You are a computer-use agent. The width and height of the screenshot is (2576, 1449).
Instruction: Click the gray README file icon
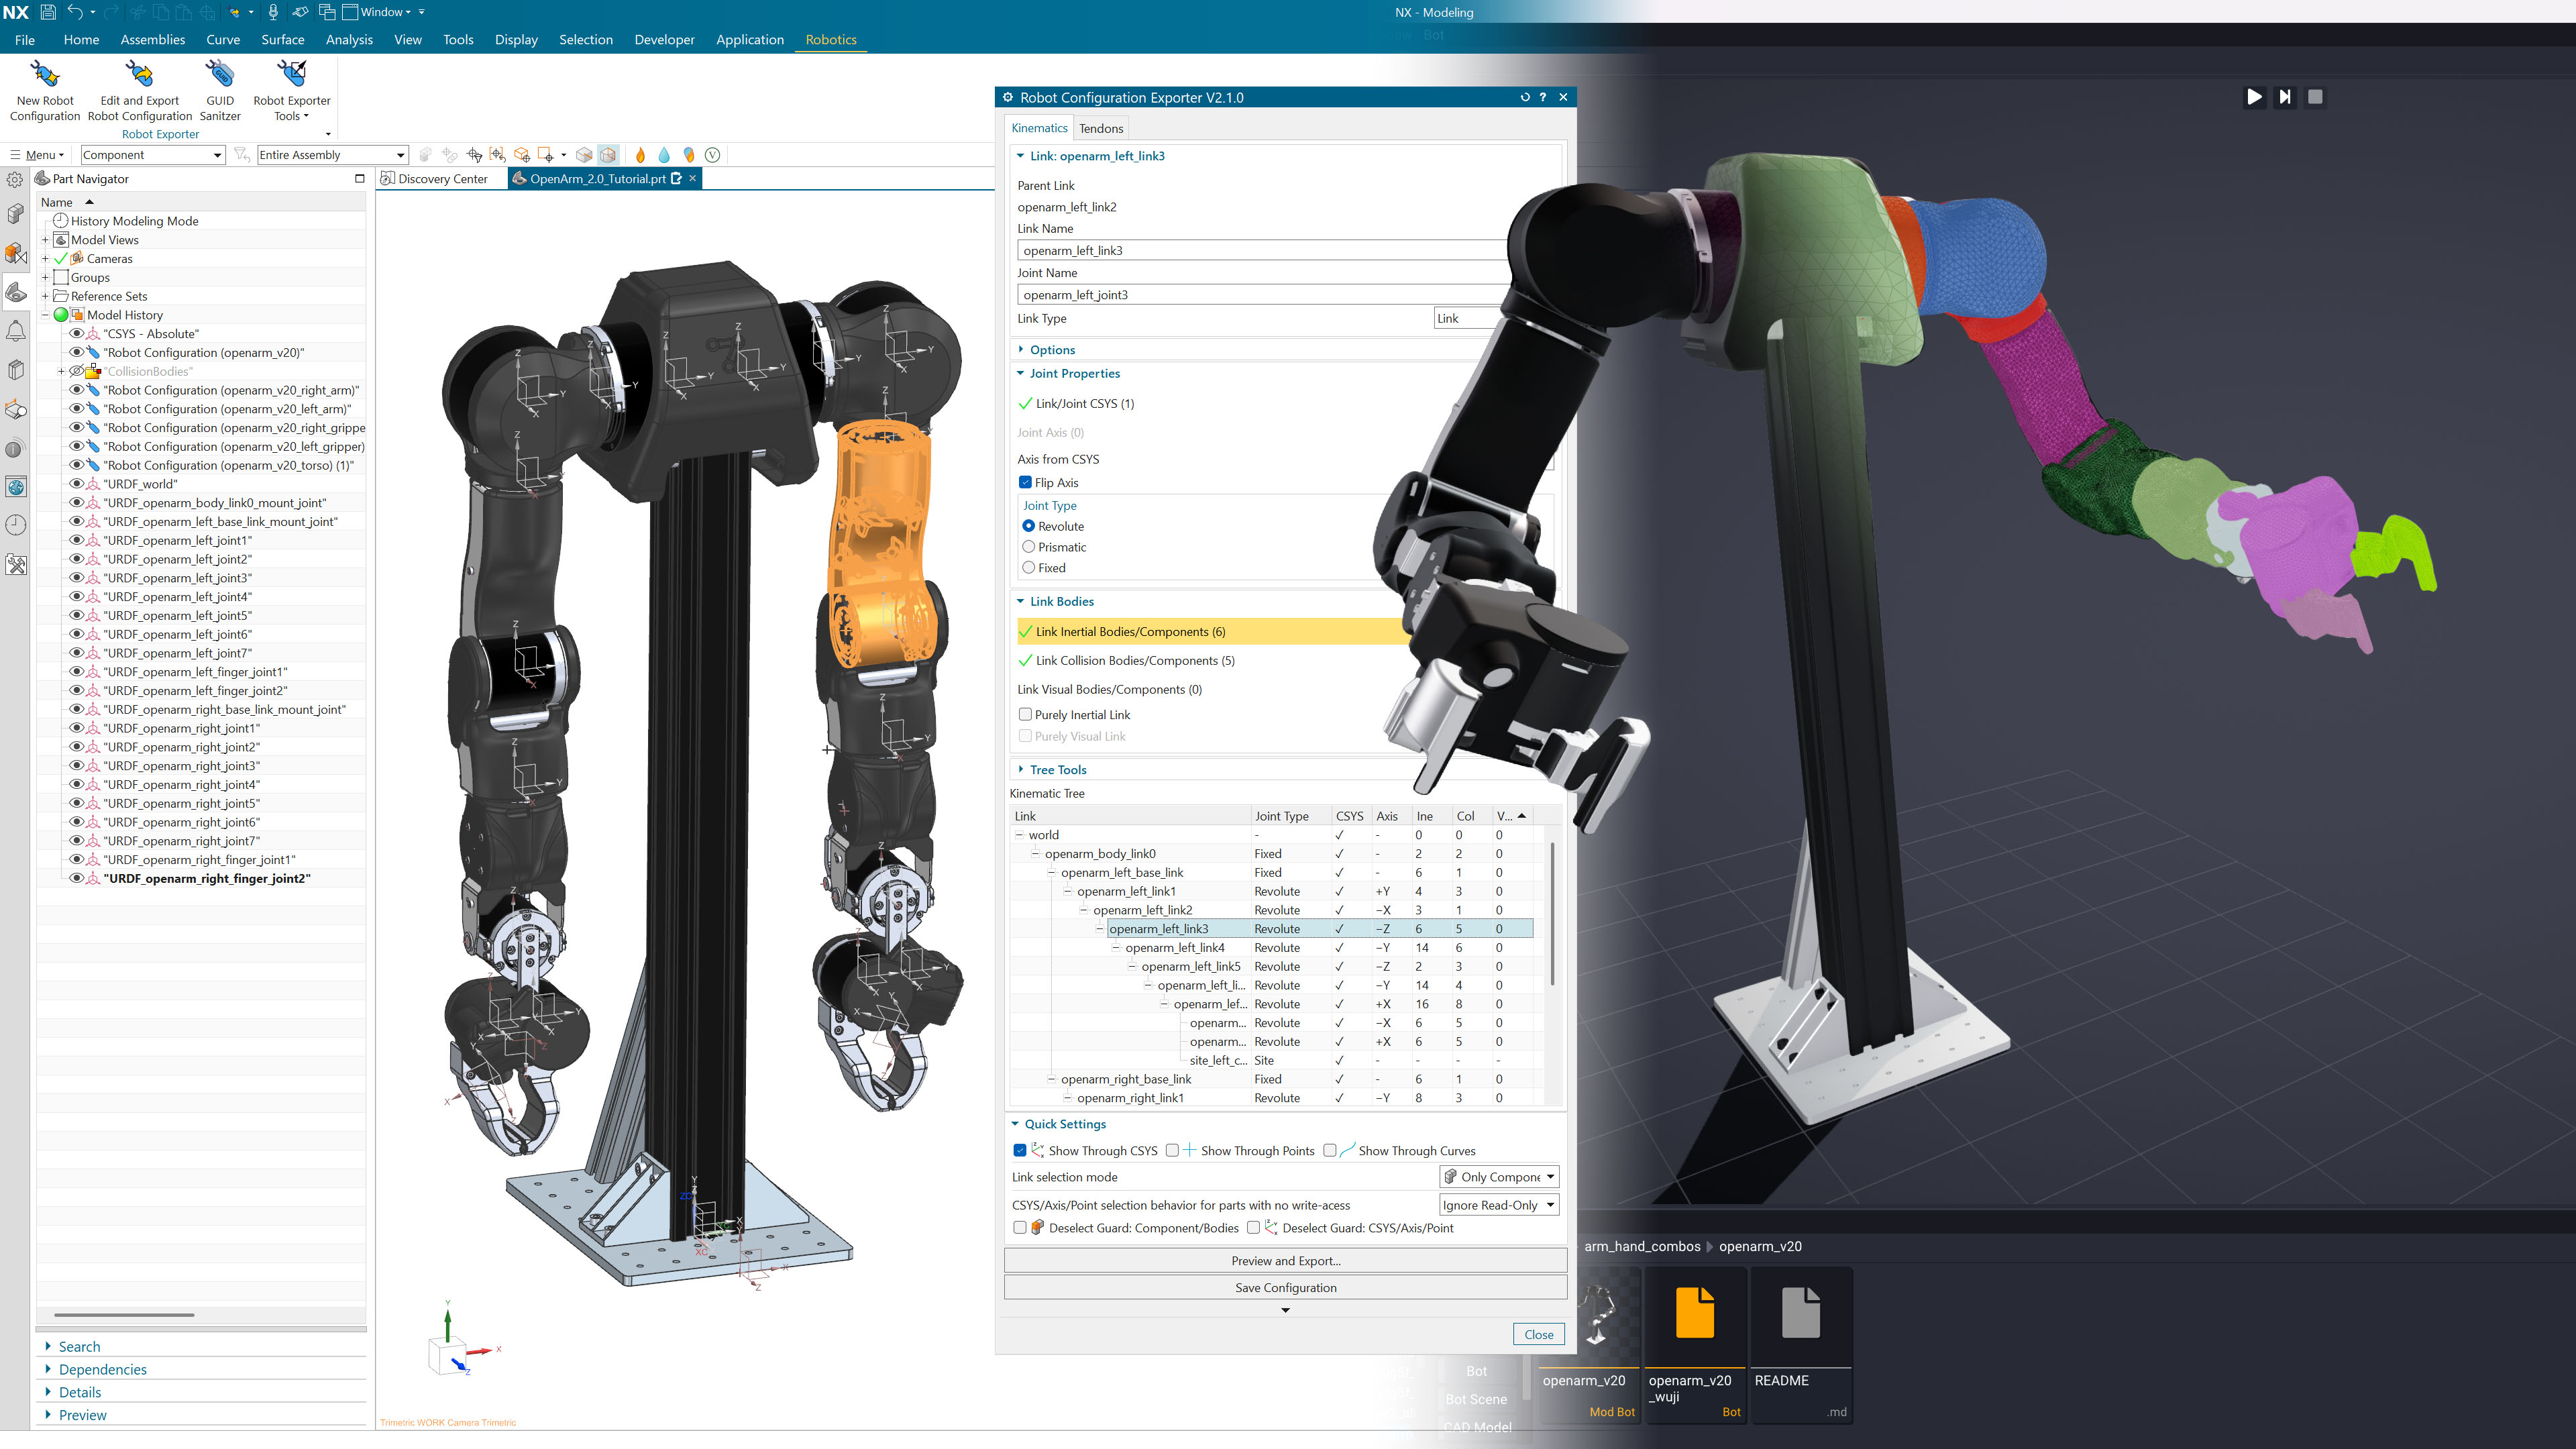(x=1801, y=1312)
